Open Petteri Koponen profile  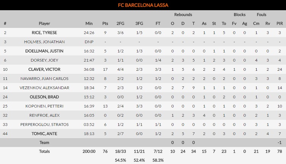(x=44, y=106)
